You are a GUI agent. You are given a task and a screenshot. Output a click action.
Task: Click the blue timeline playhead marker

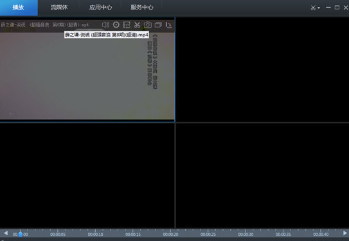[x=21, y=234]
